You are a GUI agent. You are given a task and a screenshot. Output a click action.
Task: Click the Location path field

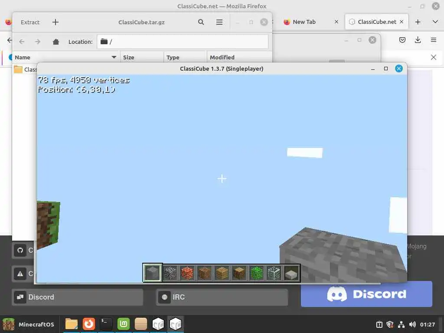(183, 42)
